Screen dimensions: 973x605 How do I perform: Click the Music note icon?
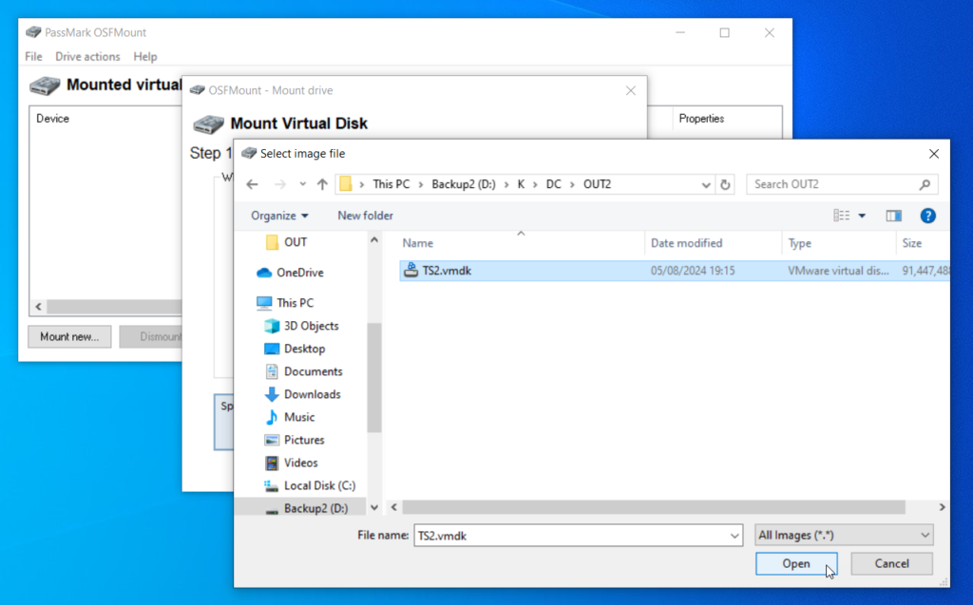[271, 418]
